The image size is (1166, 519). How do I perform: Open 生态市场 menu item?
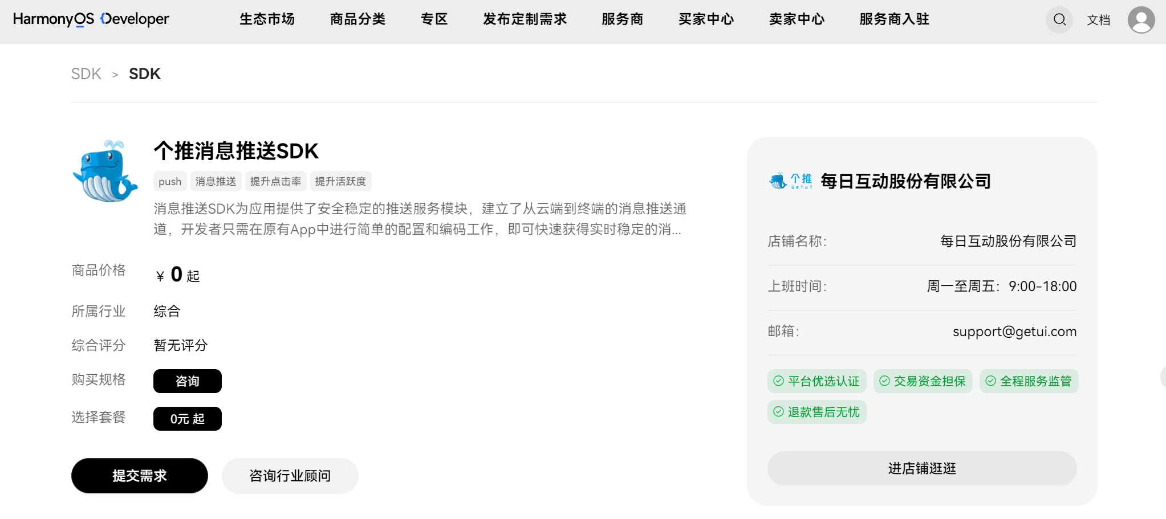point(267,19)
